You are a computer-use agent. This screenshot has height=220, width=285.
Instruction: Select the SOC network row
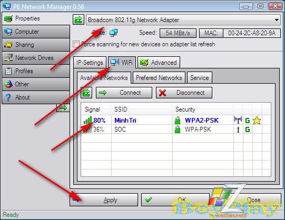[x=176, y=129]
